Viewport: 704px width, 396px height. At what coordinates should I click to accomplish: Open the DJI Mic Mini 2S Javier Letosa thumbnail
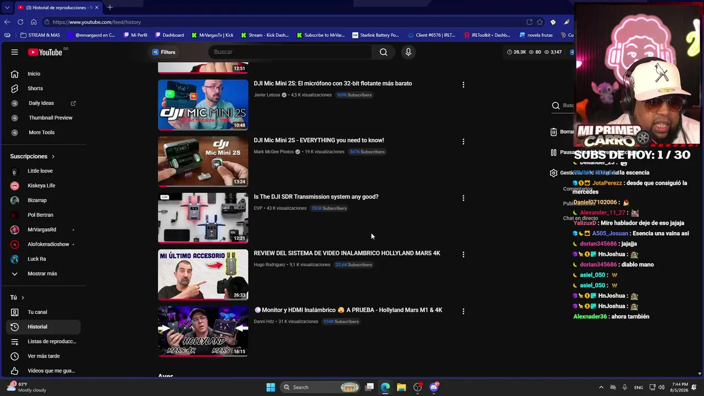[203, 105]
